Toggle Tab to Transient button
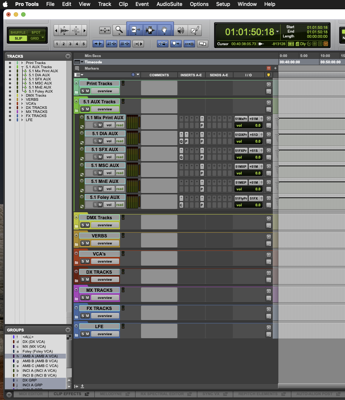345x400 pixels. coord(98,44)
